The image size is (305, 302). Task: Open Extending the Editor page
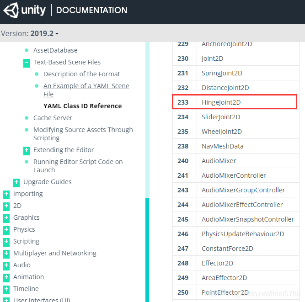tap(64, 150)
